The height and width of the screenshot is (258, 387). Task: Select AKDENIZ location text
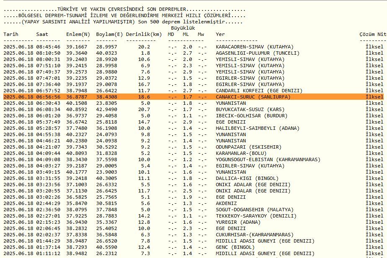(x=226, y=203)
